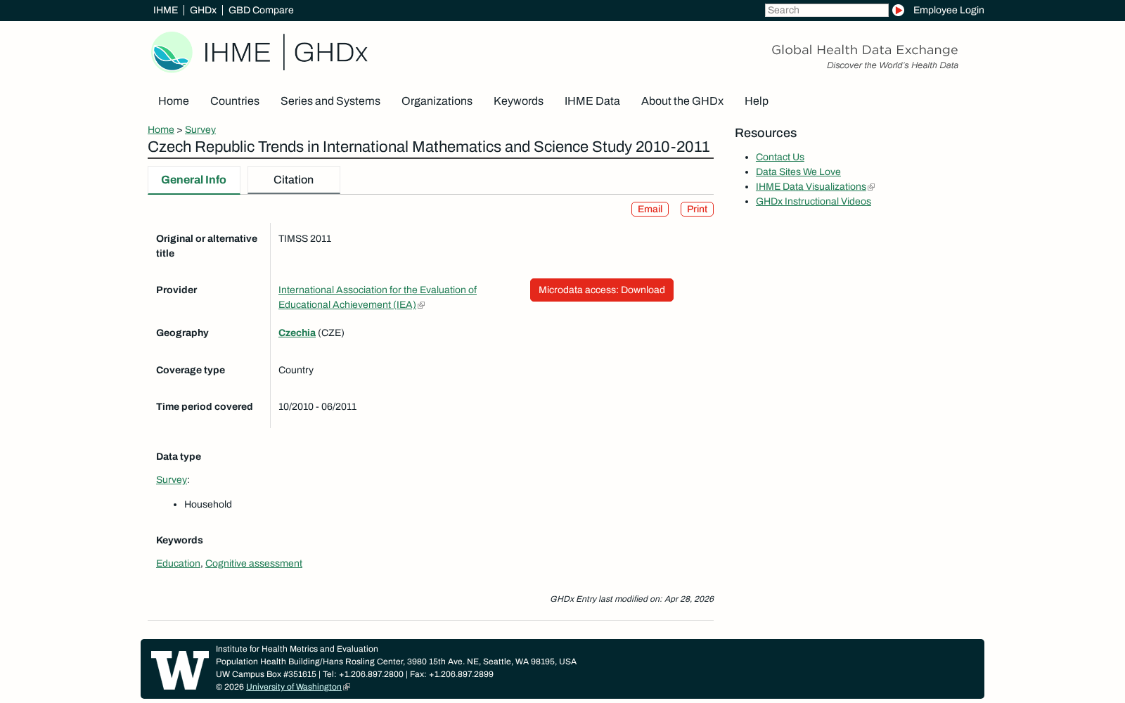
Task: Open the Survey data type link
Action: pos(172,479)
